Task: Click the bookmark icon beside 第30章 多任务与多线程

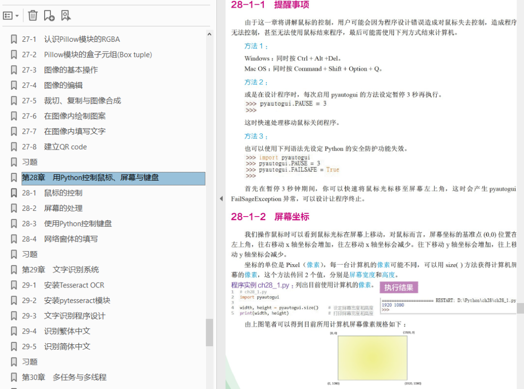Action: (x=14, y=378)
